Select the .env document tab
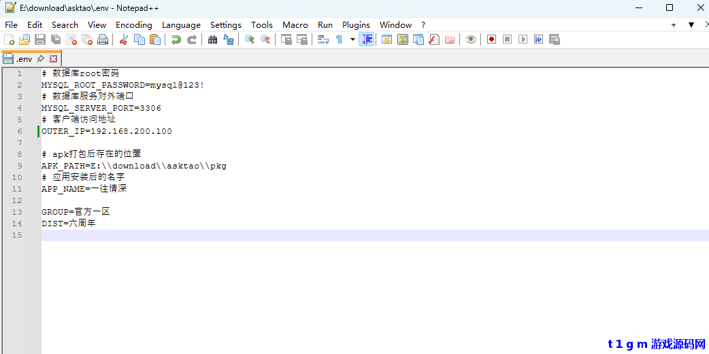Screen dimensions: 709x354 pyautogui.click(x=24, y=59)
